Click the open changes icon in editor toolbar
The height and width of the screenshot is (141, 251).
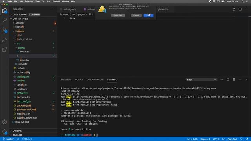[x=234, y=9]
